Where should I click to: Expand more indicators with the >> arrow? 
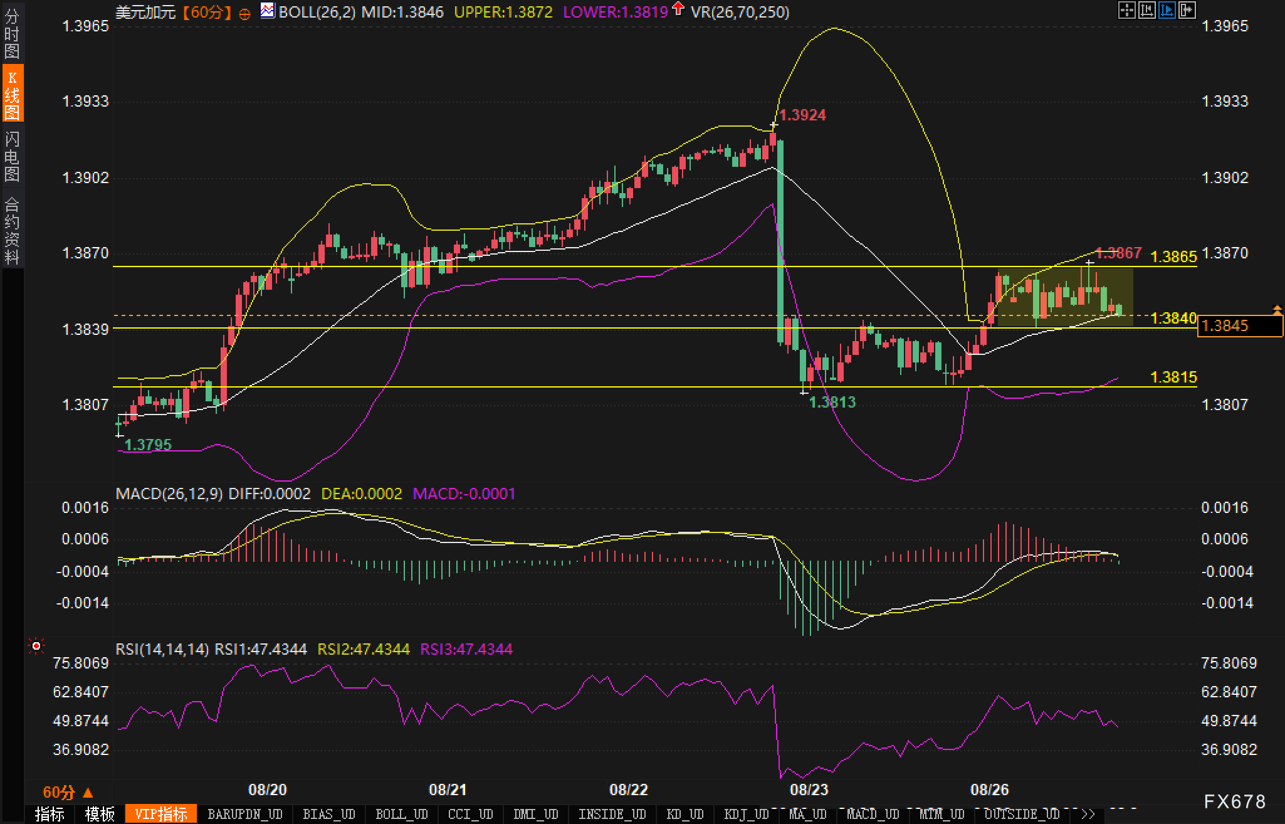pyautogui.click(x=1088, y=814)
